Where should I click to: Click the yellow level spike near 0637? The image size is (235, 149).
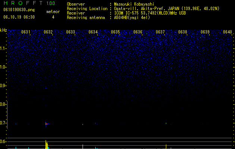point(166,147)
